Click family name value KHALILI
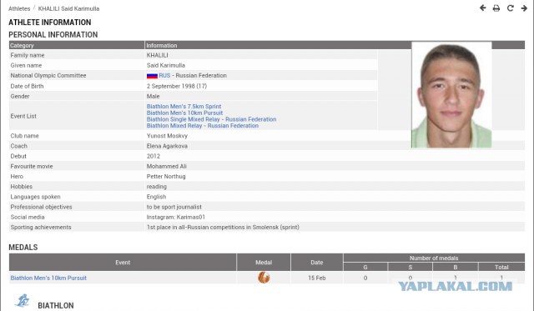 tap(158, 55)
